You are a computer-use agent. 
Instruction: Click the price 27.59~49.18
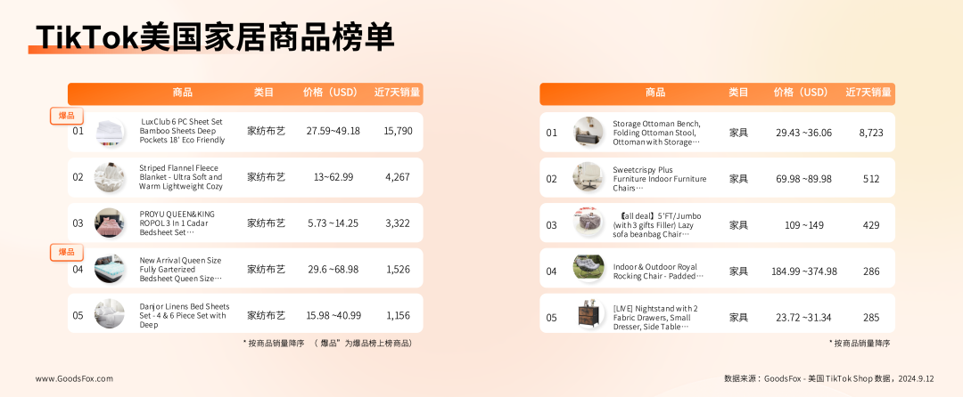click(333, 131)
